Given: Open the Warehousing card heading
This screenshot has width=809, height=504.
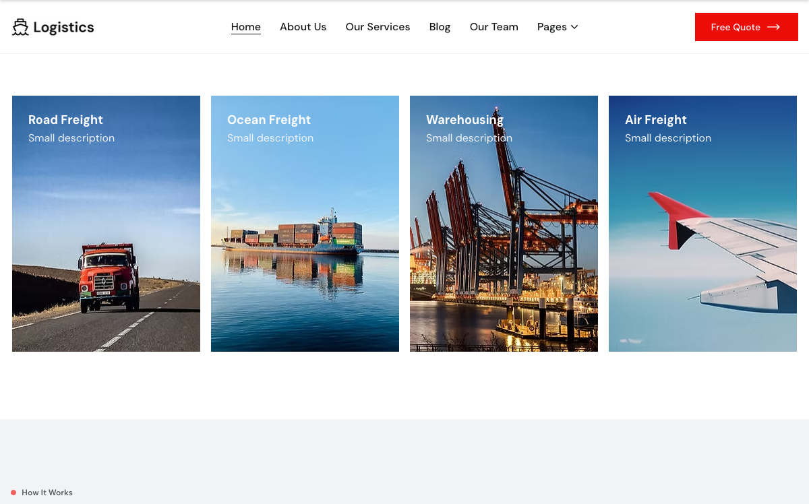Looking at the screenshot, I should [465, 120].
